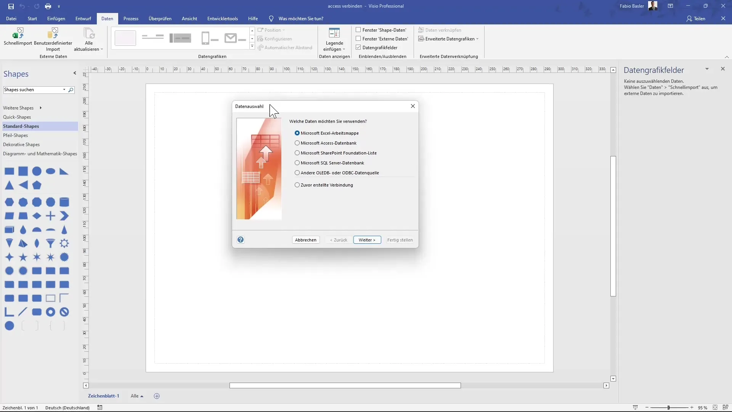
Task: Select the Zeichenblatt-1 page tab
Action: pyautogui.click(x=104, y=396)
